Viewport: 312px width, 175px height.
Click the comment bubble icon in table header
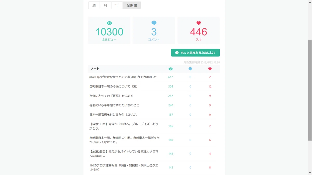(190, 69)
